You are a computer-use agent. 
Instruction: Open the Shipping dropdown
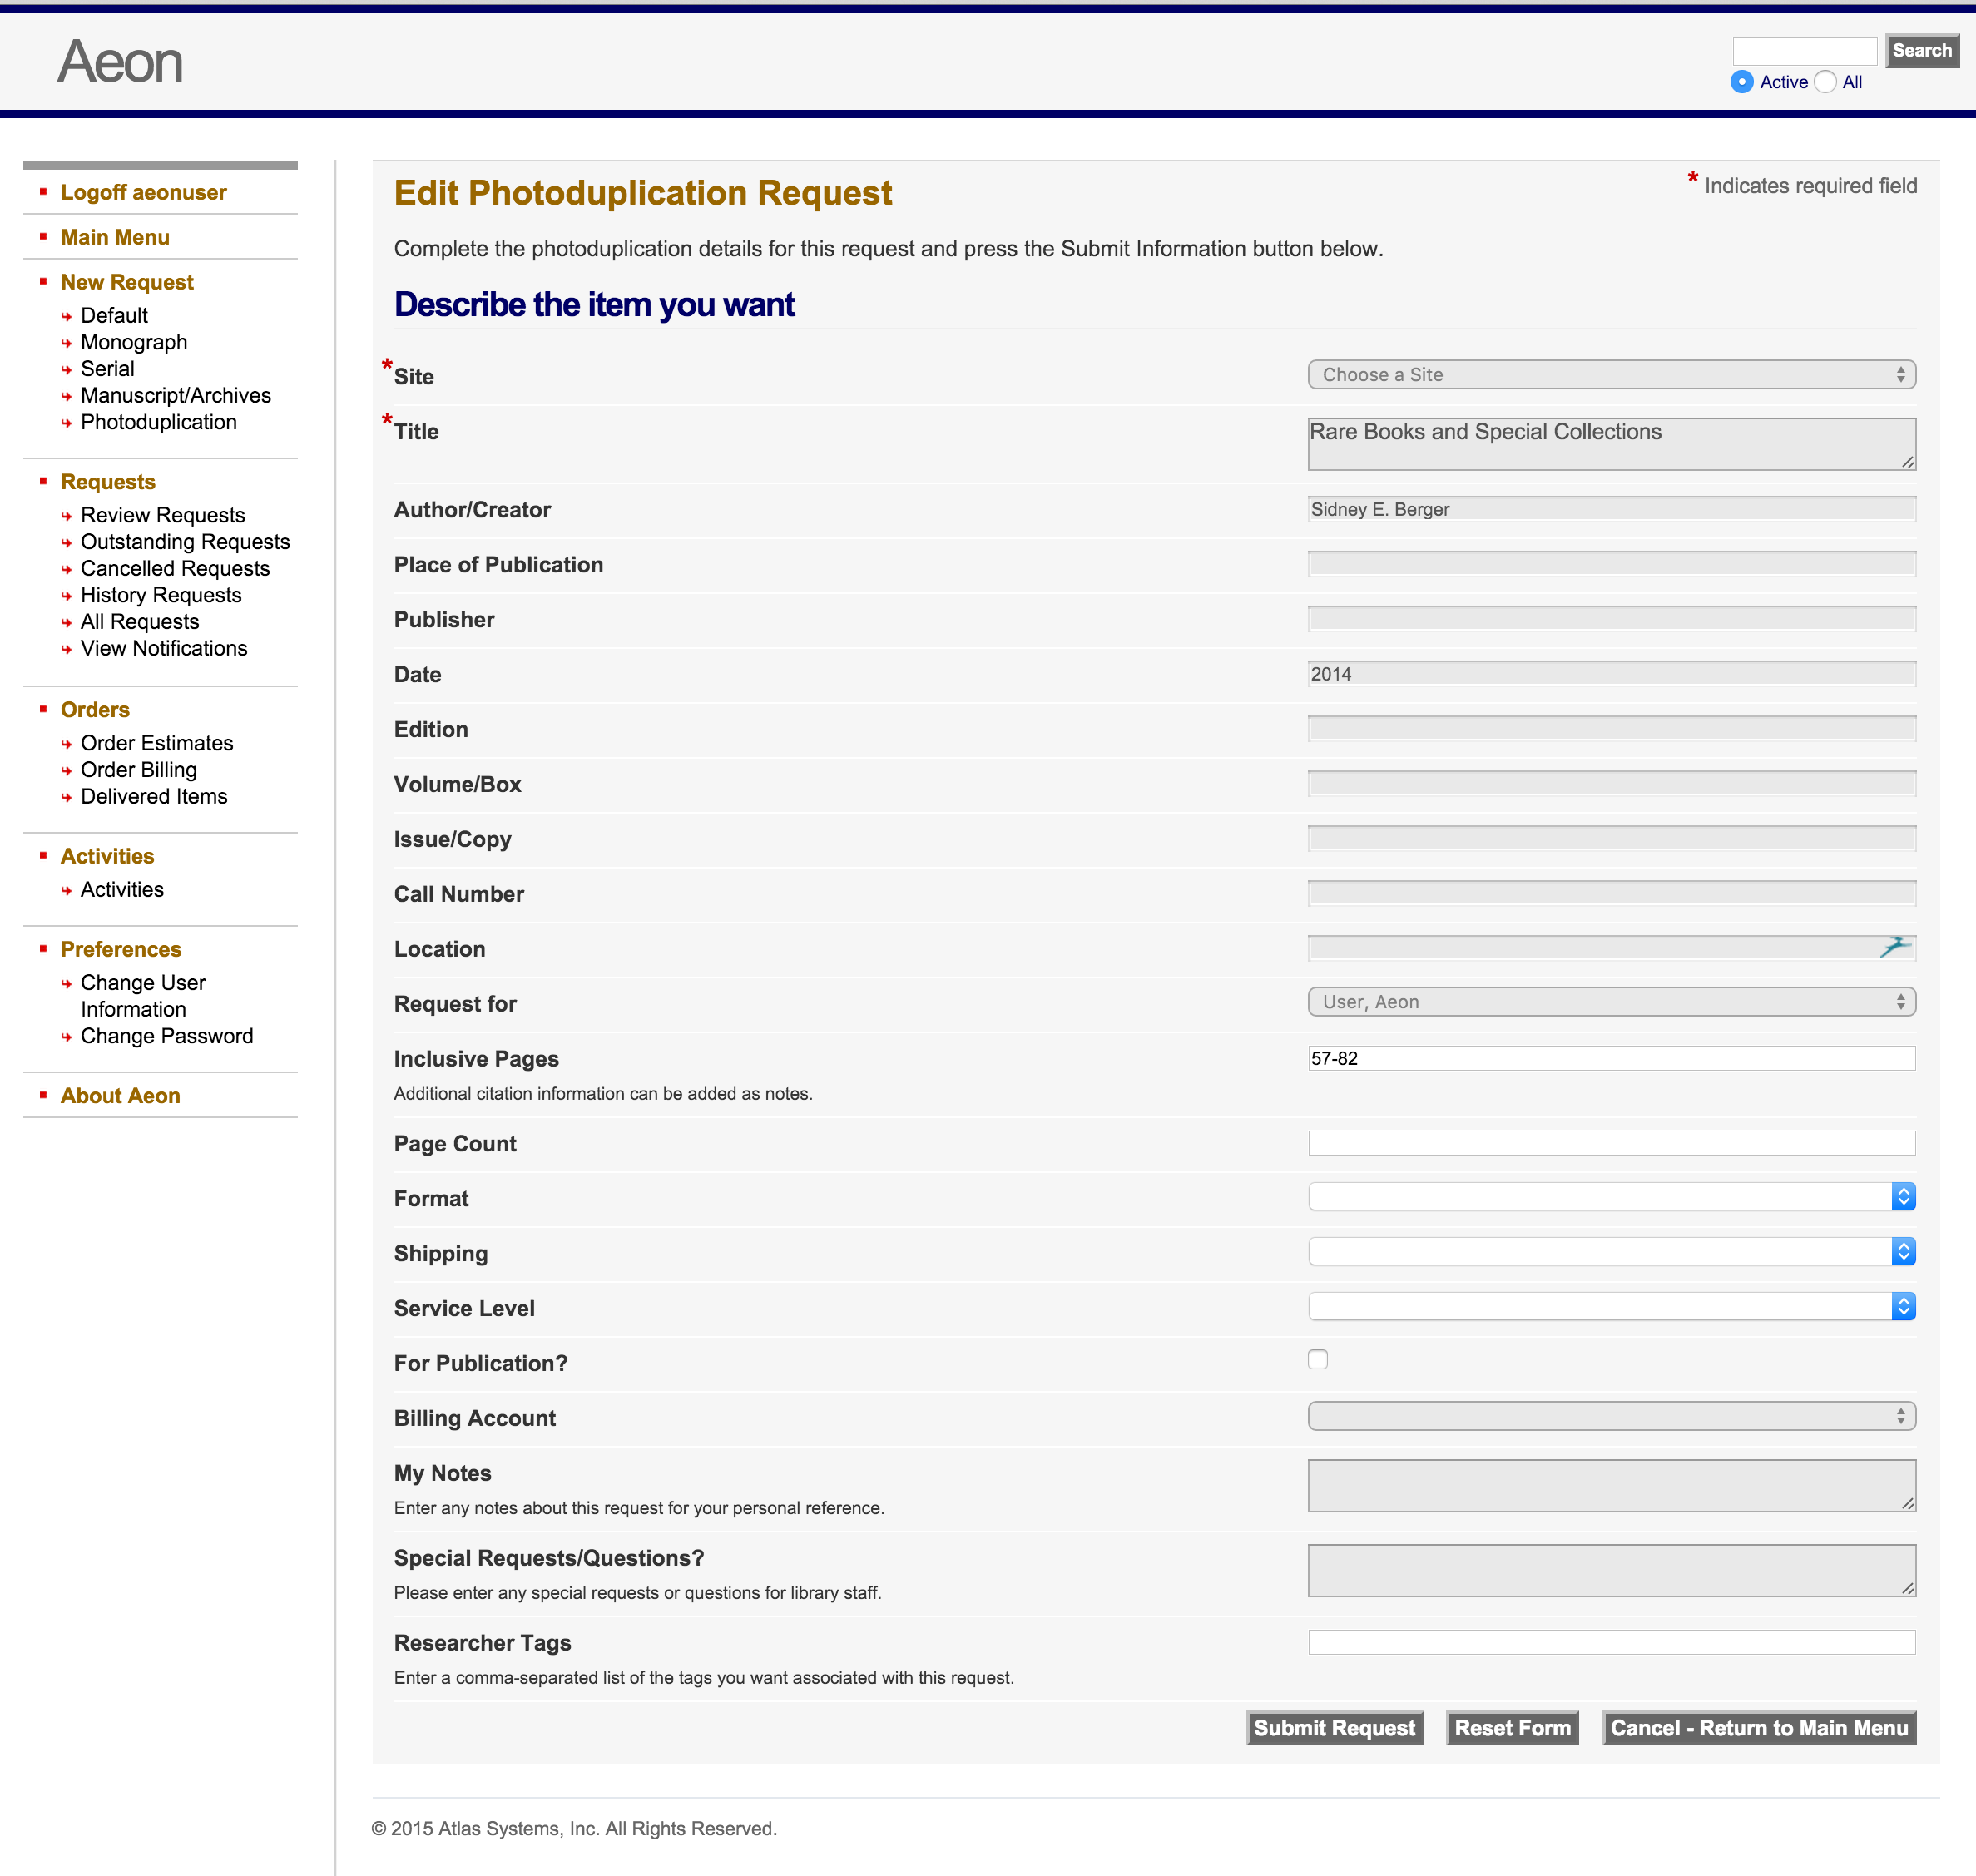point(1611,1252)
